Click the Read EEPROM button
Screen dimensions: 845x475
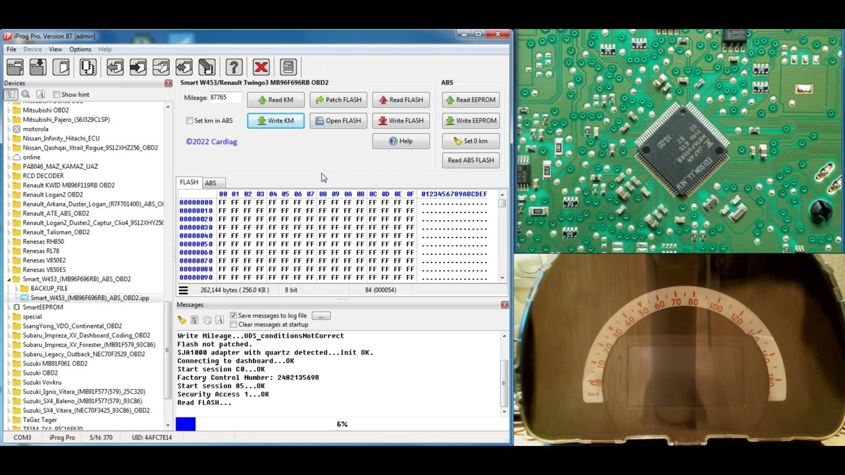[x=471, y=100]
